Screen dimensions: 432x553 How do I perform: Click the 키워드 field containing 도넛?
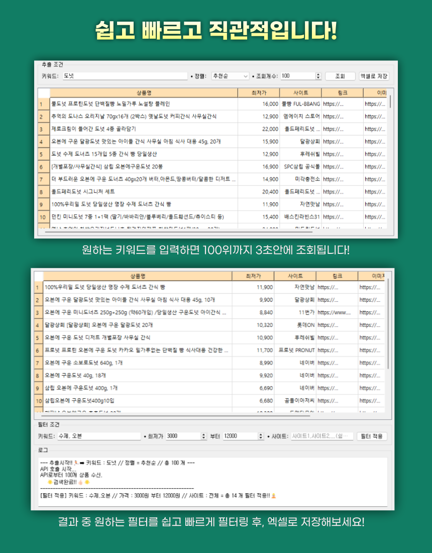click(124, 76)
